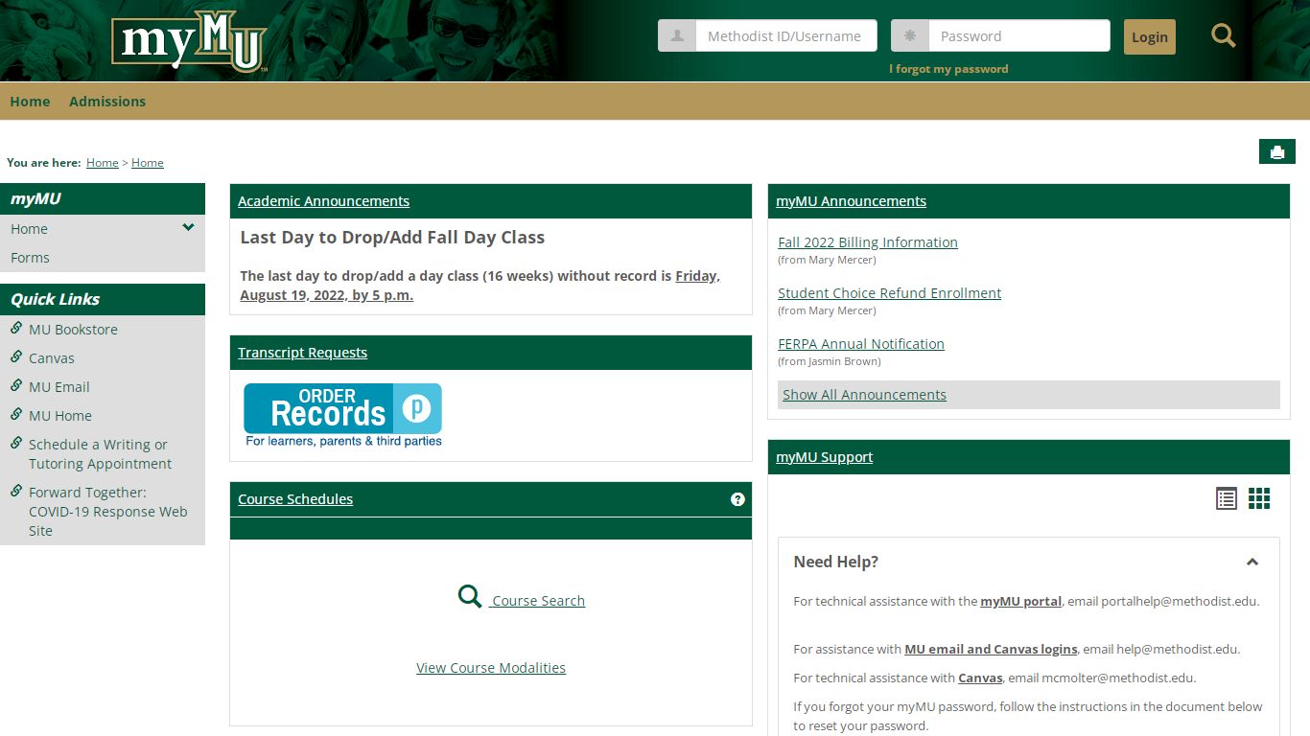
Task: Focus the Methodist ID/Username field
Action: point(786,36)
